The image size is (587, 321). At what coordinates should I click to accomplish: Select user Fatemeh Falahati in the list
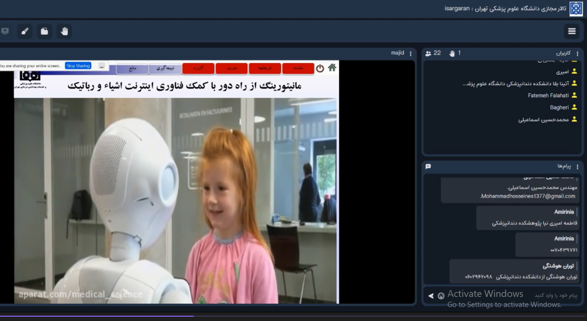(x=545, y=95)
